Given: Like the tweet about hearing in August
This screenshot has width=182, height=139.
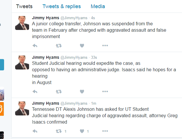Looking at the screenshot, I should click(x=82, y=92).
